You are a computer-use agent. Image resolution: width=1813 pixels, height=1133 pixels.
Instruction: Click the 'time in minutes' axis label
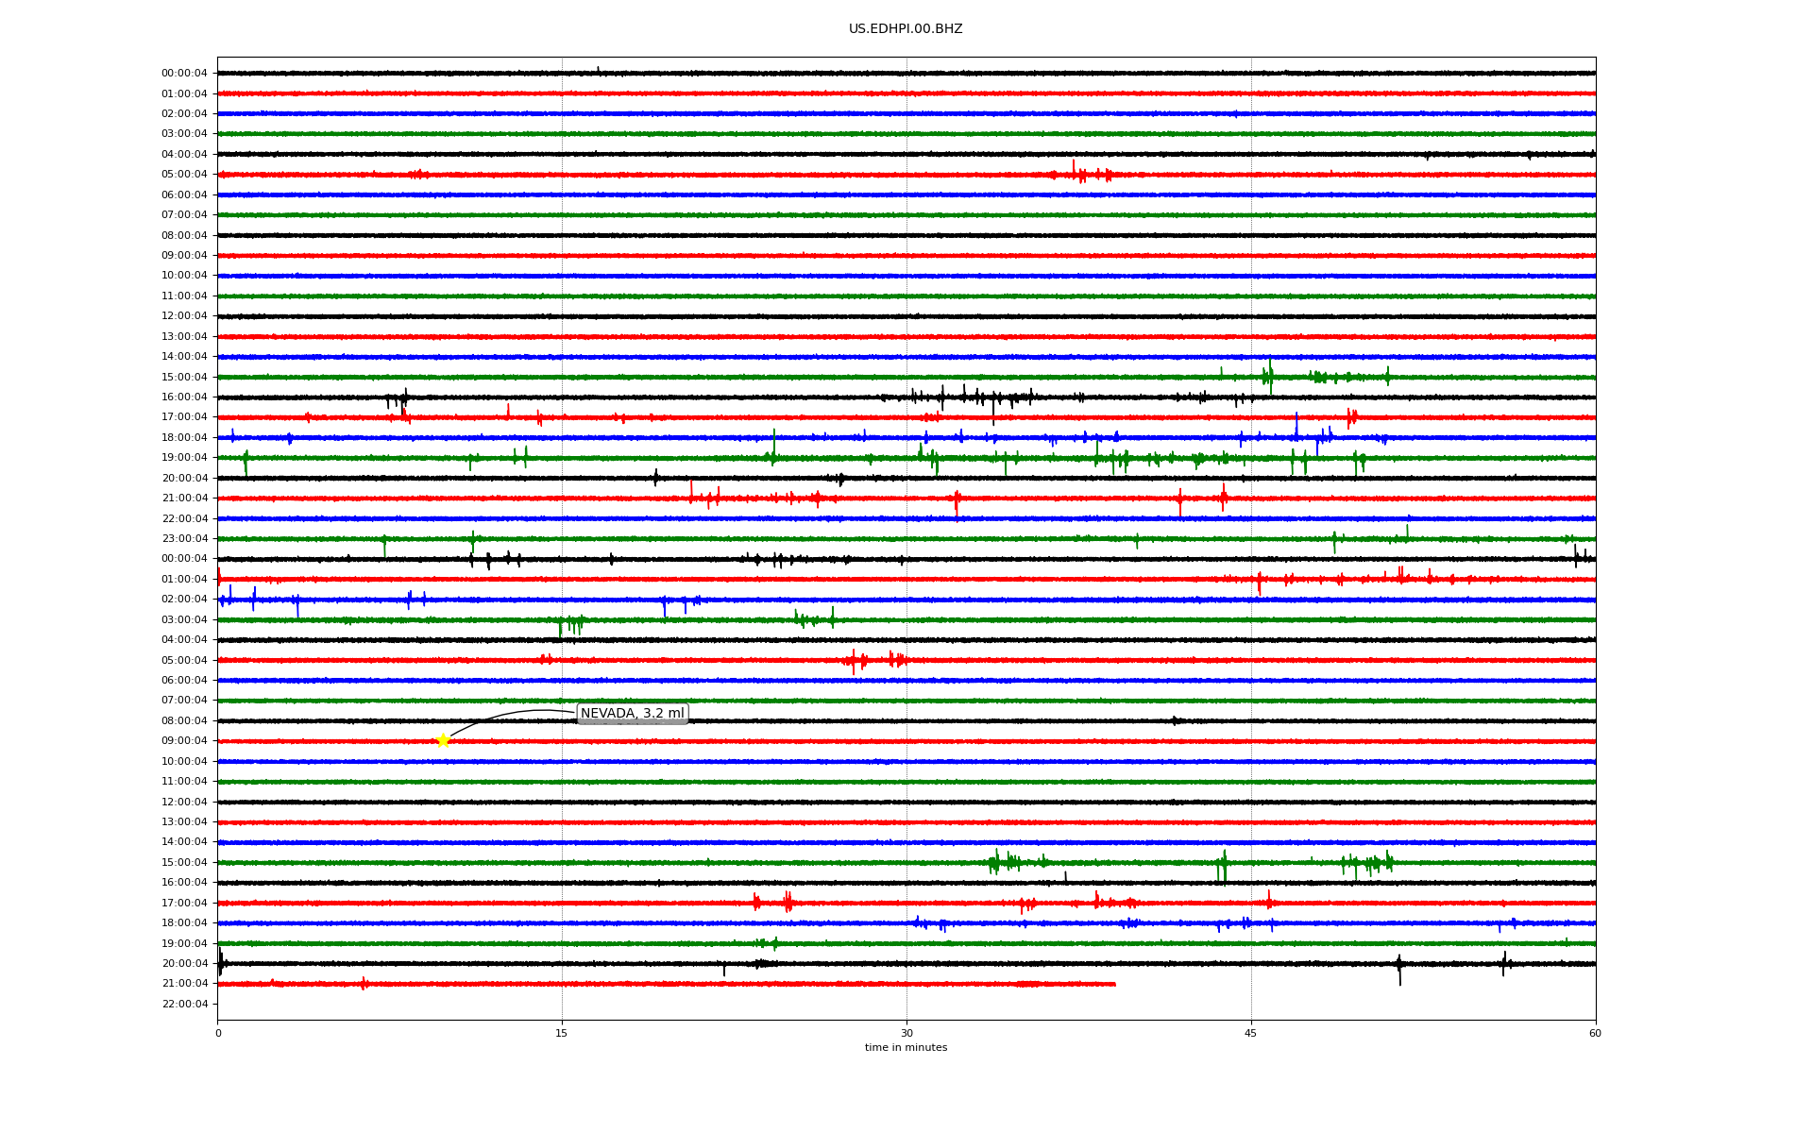click(x=906, y=1047)
